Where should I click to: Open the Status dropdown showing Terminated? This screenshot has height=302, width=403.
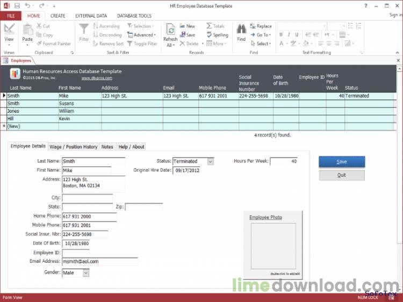click(x=211, y=161)
